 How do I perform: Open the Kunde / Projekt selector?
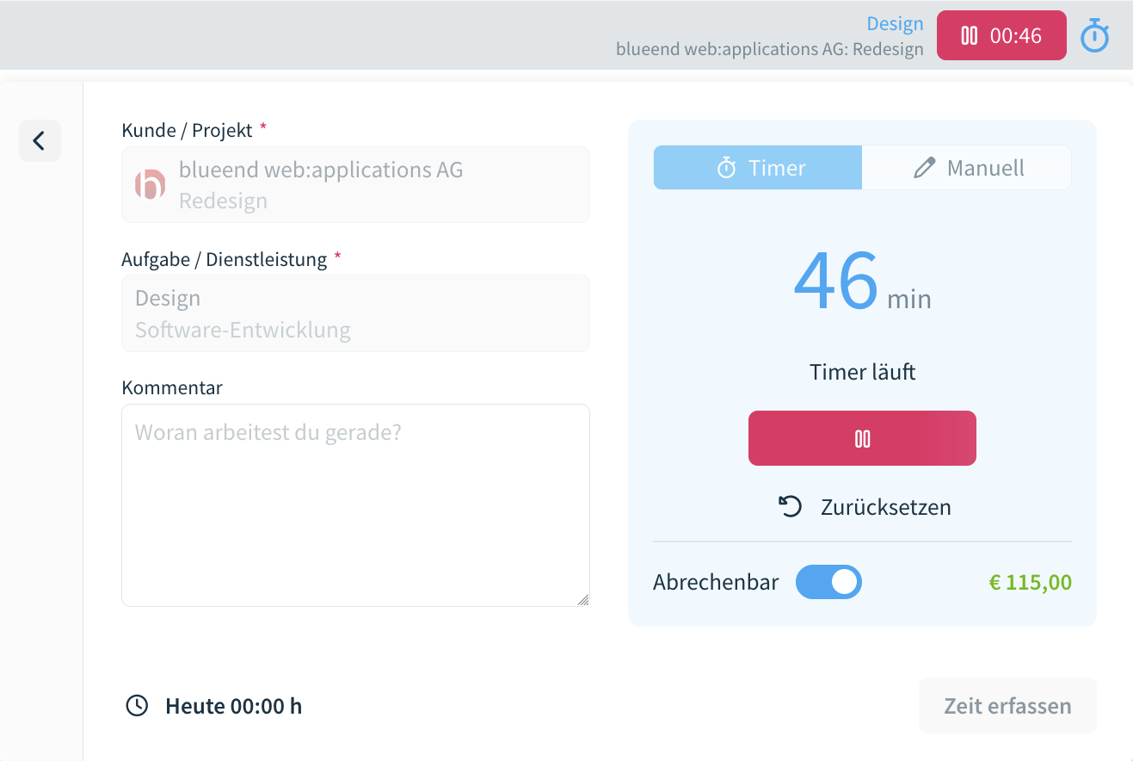[355, 184]
